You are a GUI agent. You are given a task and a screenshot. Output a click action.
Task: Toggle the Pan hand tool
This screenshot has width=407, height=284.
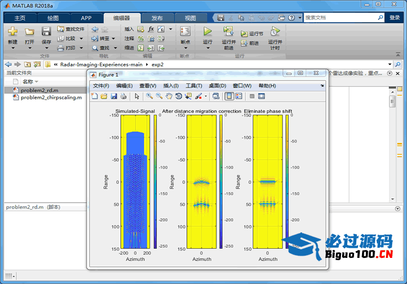pyautogui.click(x=168, y=97)
